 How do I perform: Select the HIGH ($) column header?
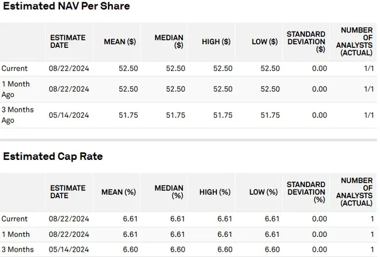216,42
